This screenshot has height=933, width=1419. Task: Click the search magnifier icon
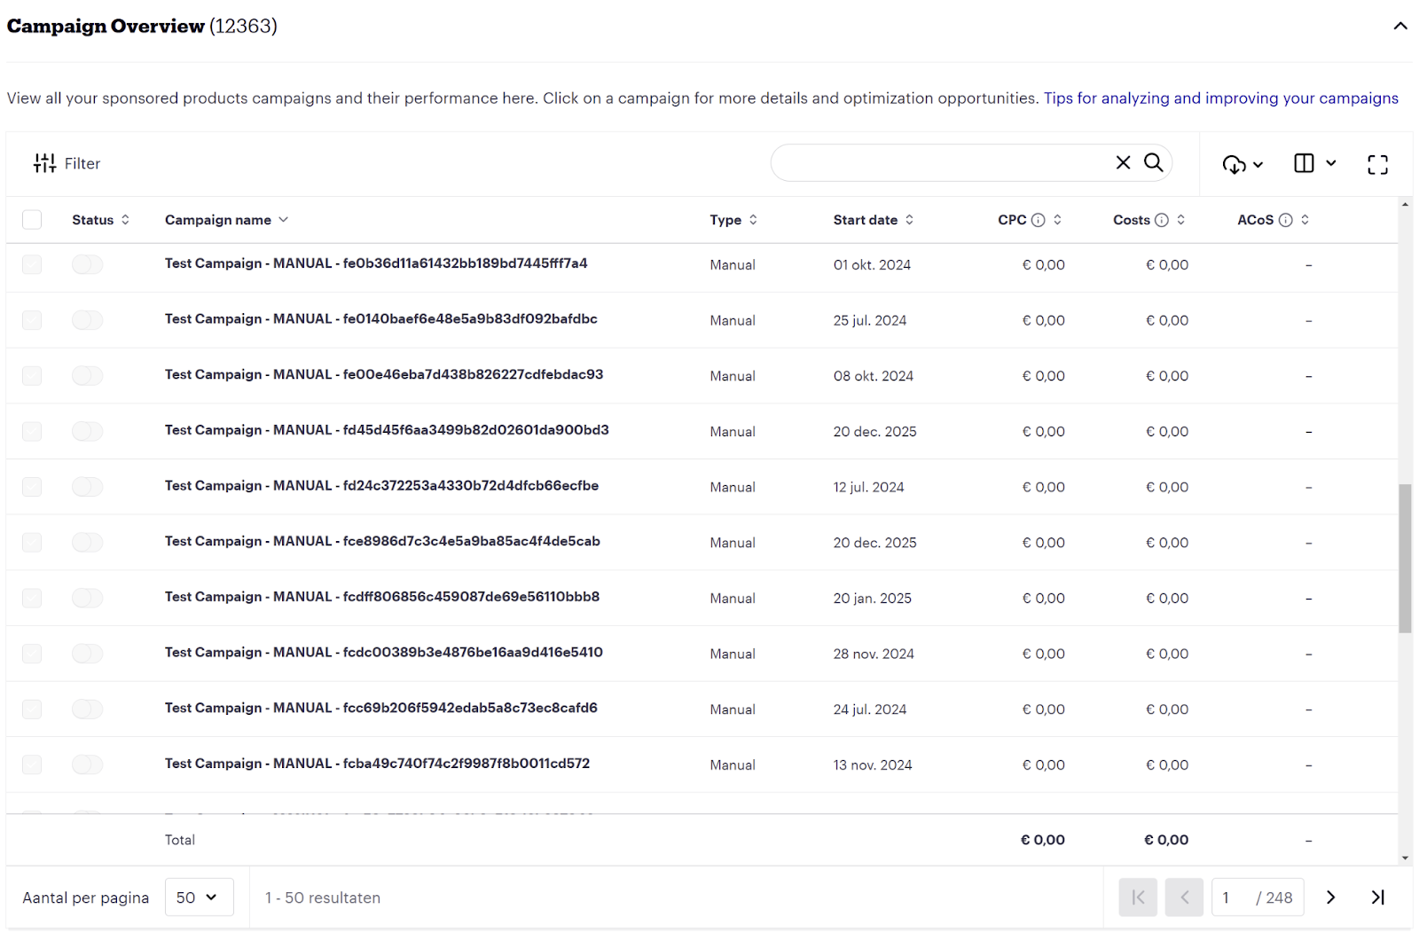(1153, 163)
